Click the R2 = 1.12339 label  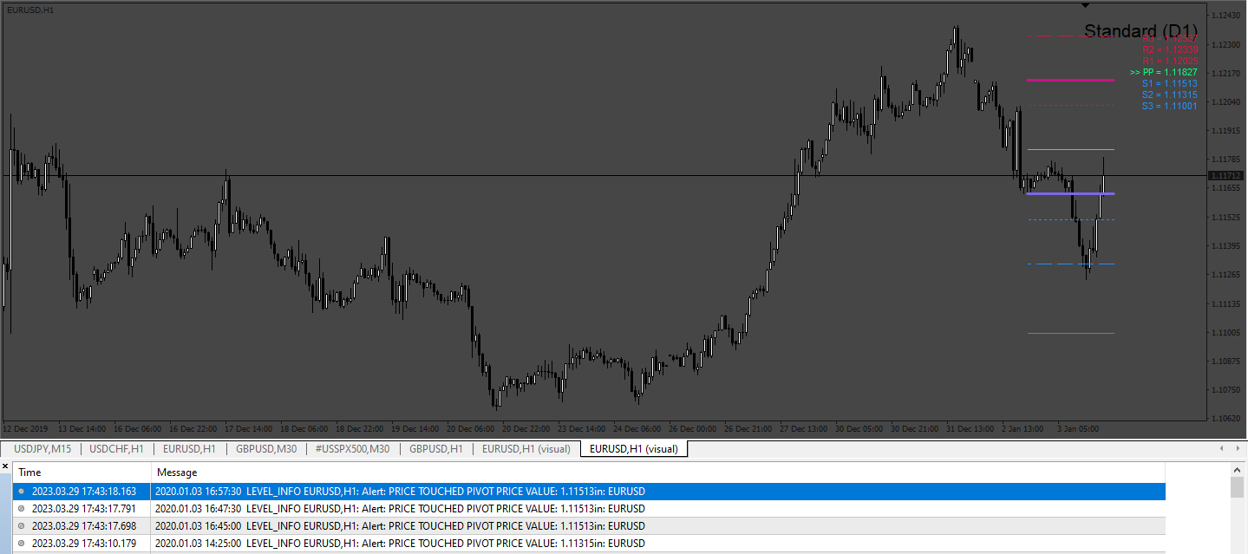click(x=1169, y=49)
